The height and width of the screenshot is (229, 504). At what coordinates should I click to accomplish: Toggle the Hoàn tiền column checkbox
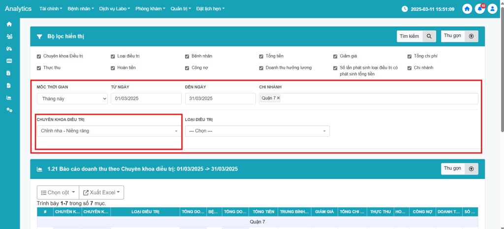pyautogui.click(x=113, y=68)
